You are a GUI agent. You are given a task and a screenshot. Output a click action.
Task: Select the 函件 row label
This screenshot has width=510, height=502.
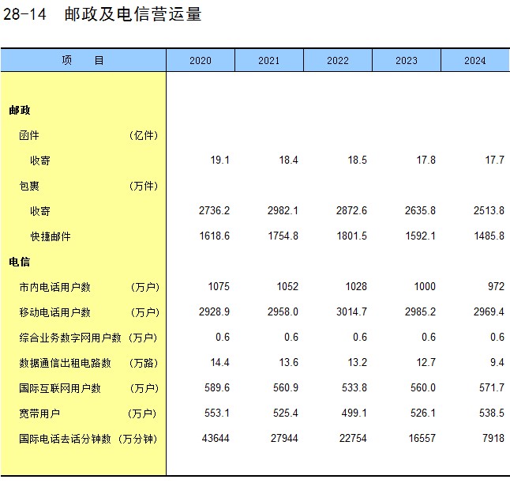(x=29, y=136)
